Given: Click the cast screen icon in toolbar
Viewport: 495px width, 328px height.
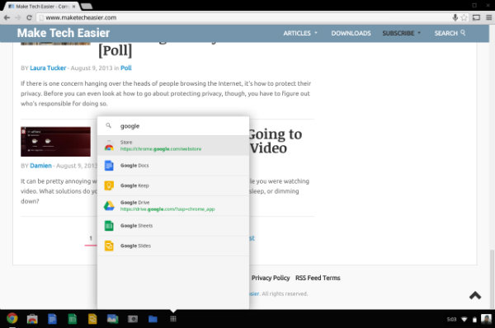Looking at the screenshot, I should point(476,17).
